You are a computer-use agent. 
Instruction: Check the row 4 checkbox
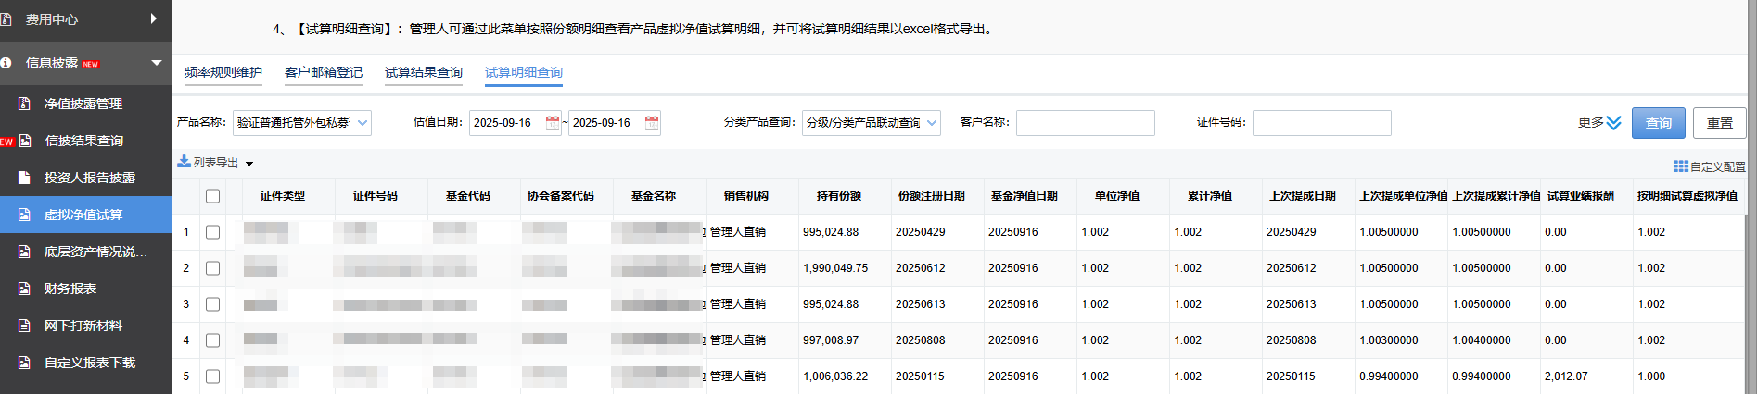(x=212, y=340)
